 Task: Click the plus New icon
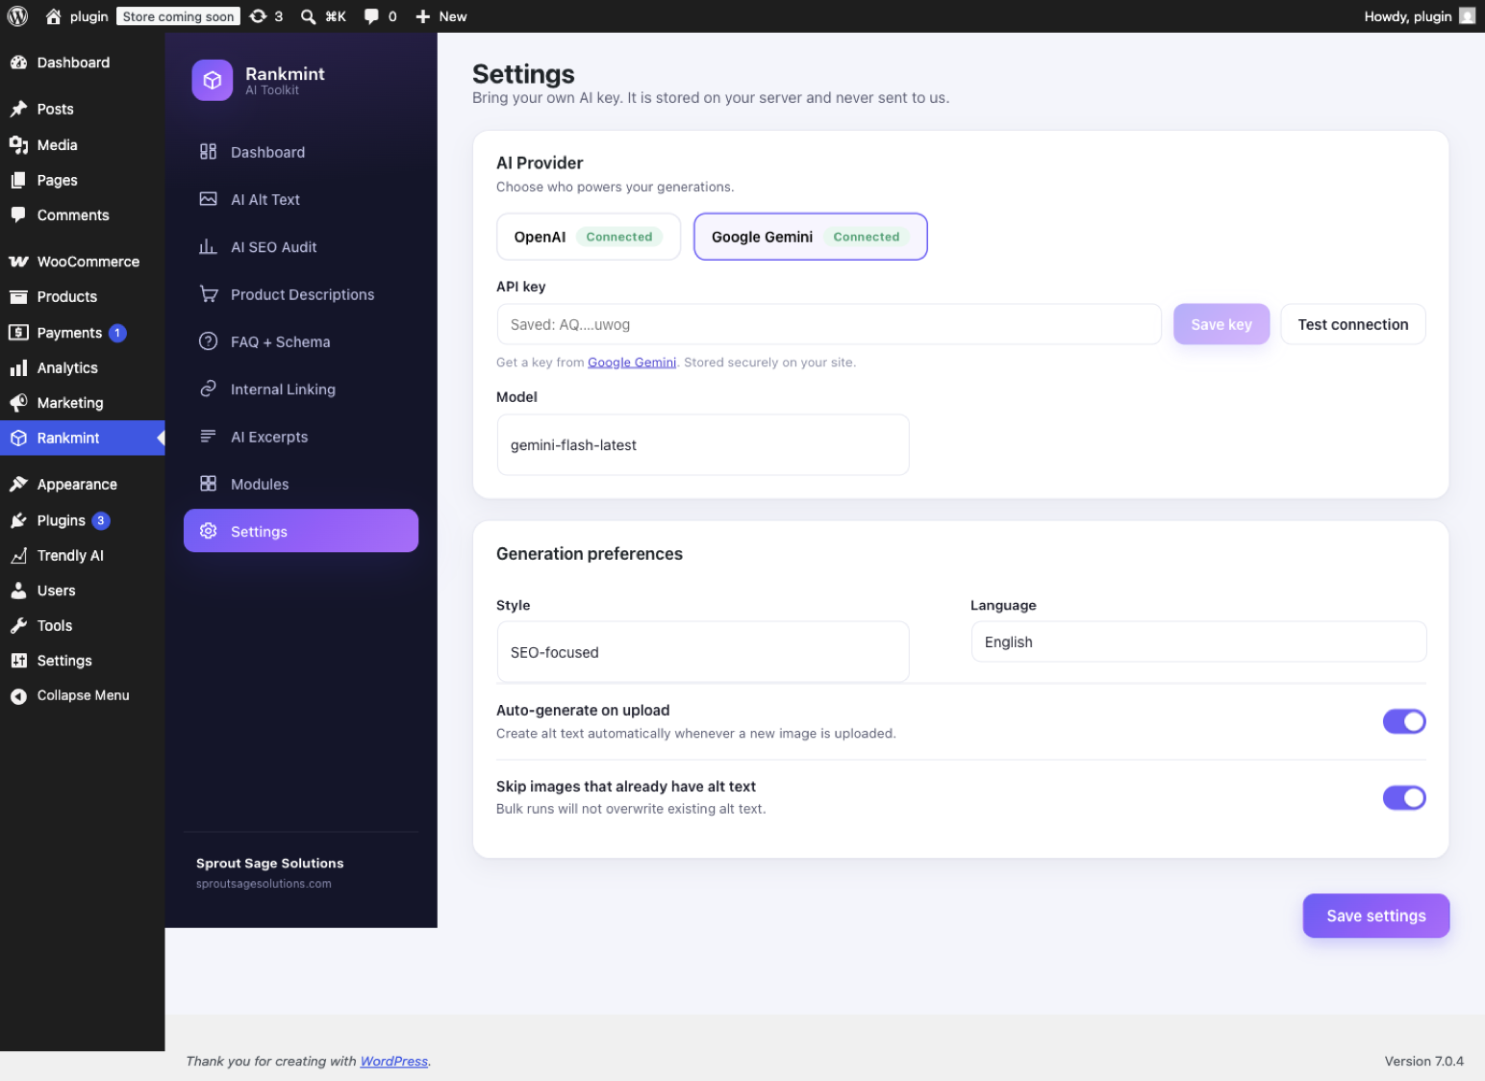[x=422, y=16]
